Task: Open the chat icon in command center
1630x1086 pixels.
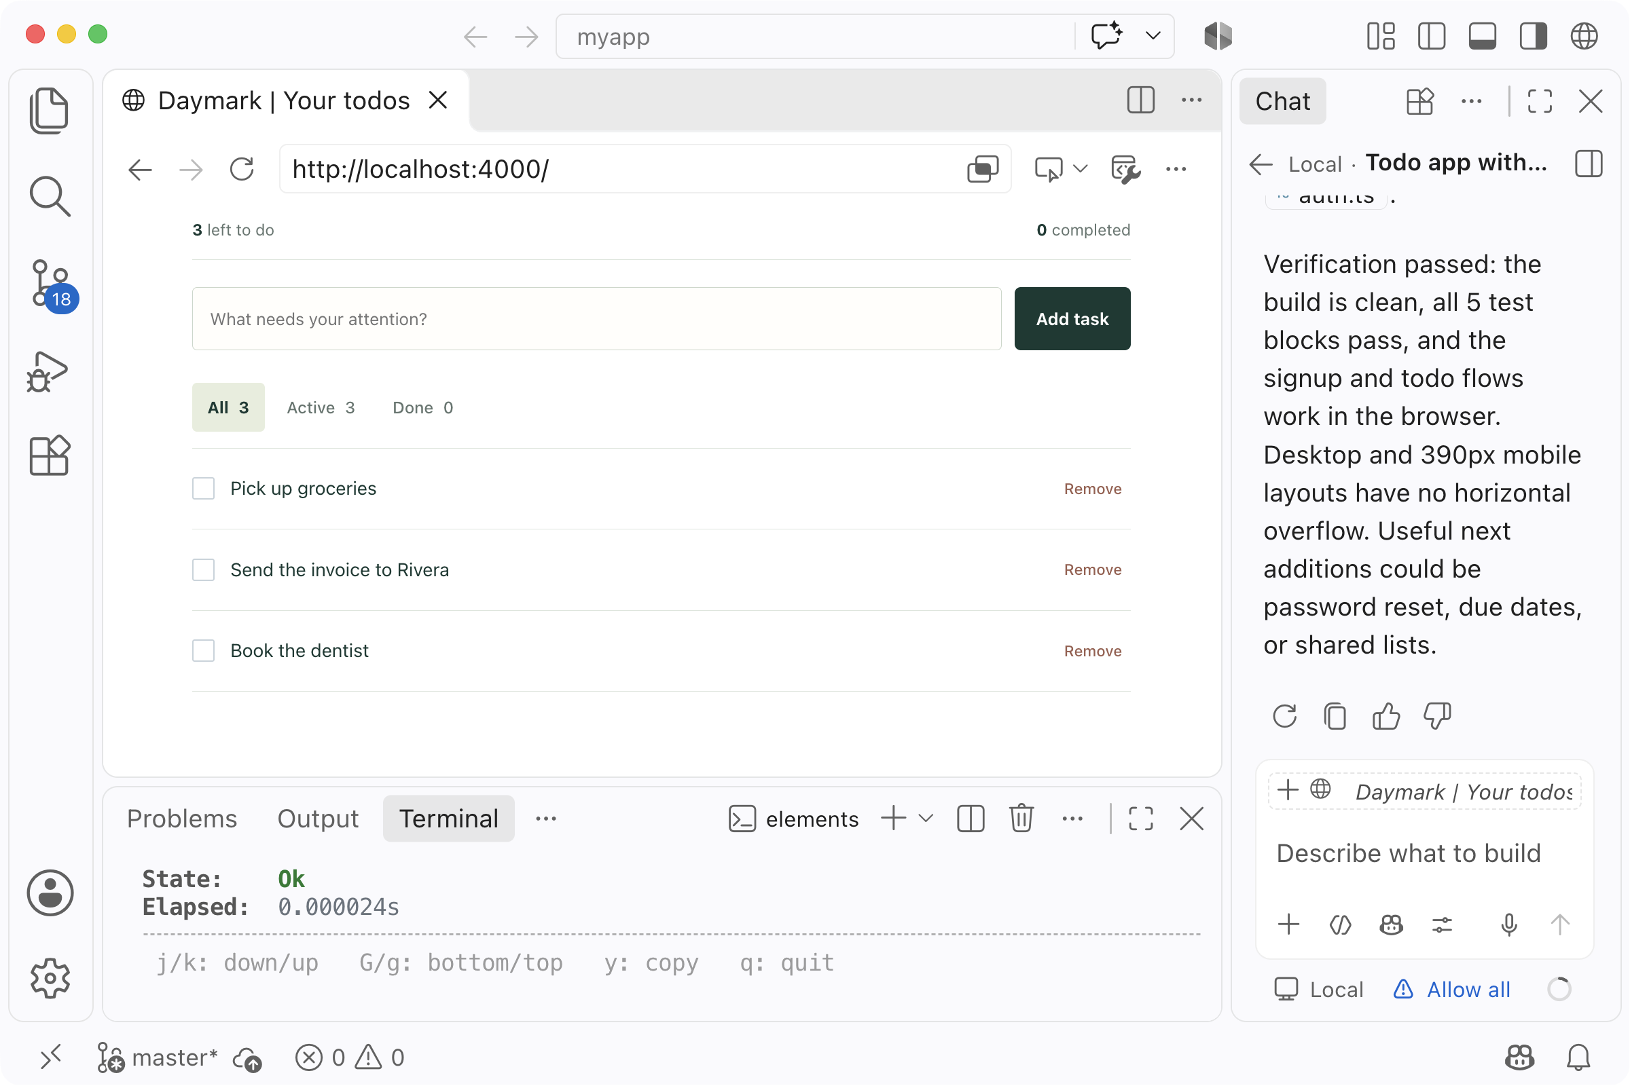Action: click(x=1107, y=35)
